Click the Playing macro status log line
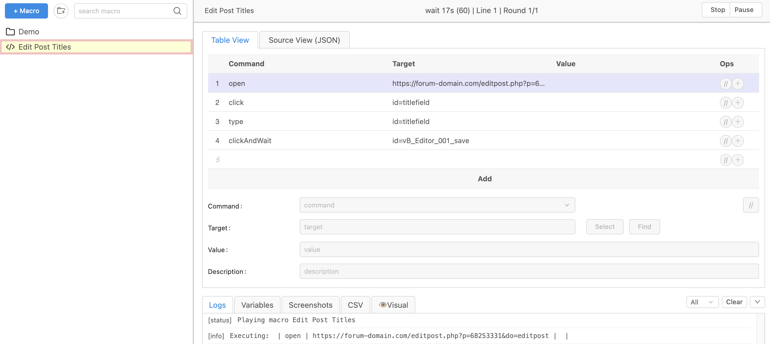 coord(282,320)
